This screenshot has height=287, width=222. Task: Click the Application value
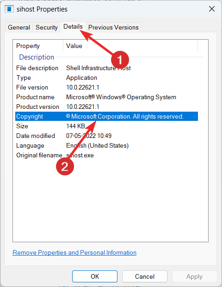[81, 78]
